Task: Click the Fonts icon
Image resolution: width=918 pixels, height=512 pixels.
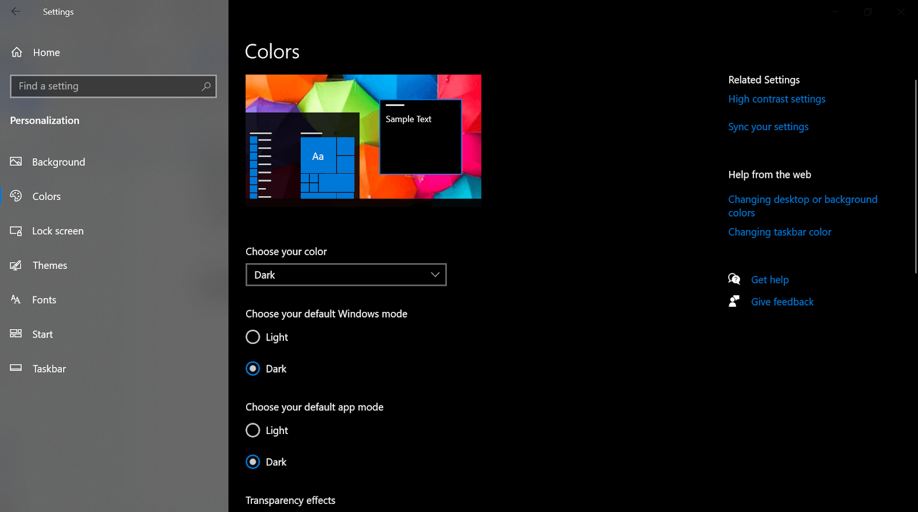Action: [x=16, y=299]
